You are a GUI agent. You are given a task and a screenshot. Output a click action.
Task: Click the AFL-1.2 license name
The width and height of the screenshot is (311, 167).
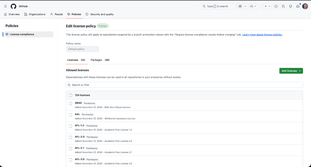tap(79, 126)
